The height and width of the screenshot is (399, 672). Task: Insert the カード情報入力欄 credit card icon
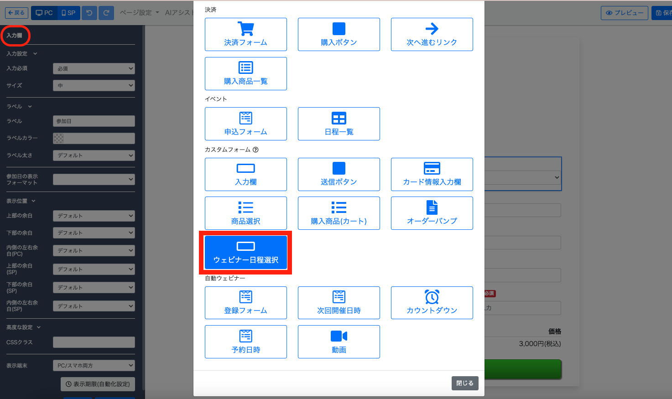point(432,168)
